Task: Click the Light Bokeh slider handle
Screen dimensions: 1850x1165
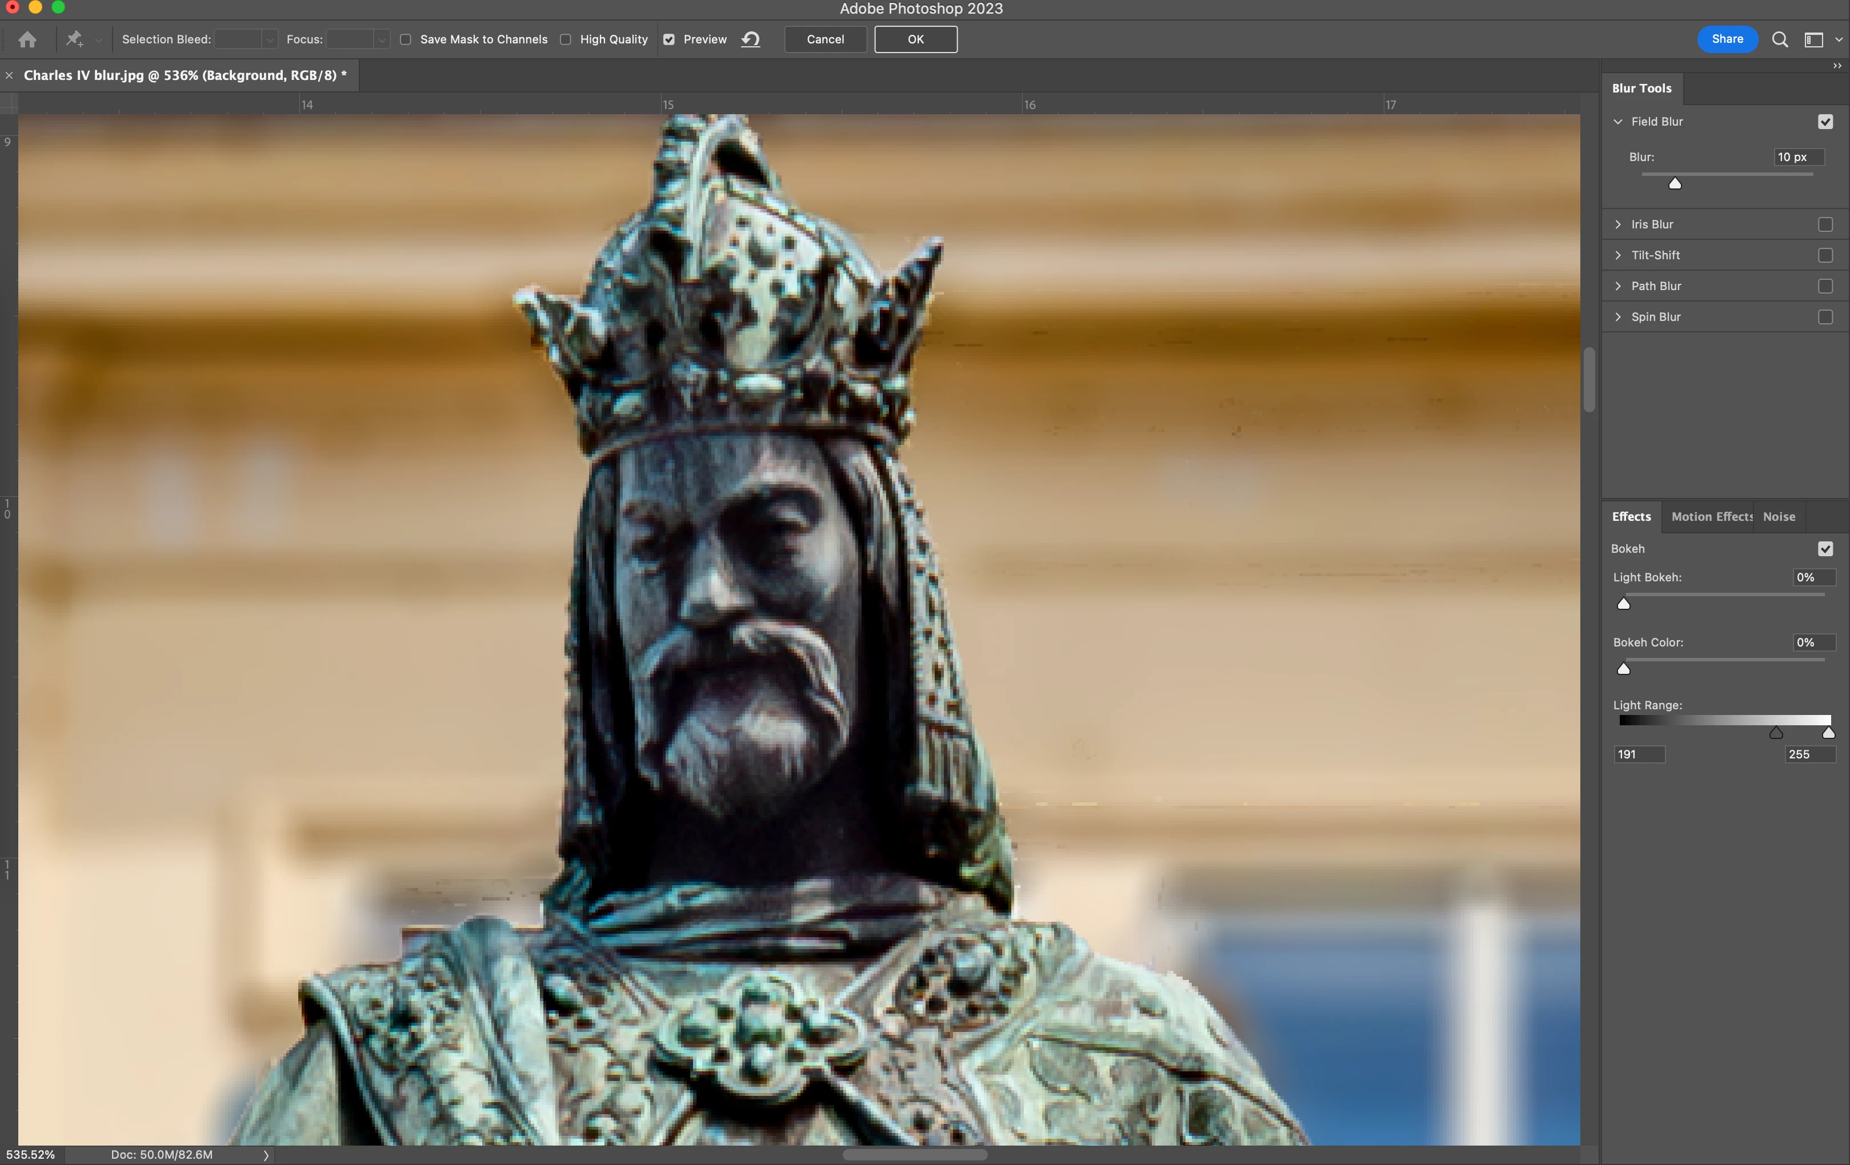Action: click(x=1623, y=604)
